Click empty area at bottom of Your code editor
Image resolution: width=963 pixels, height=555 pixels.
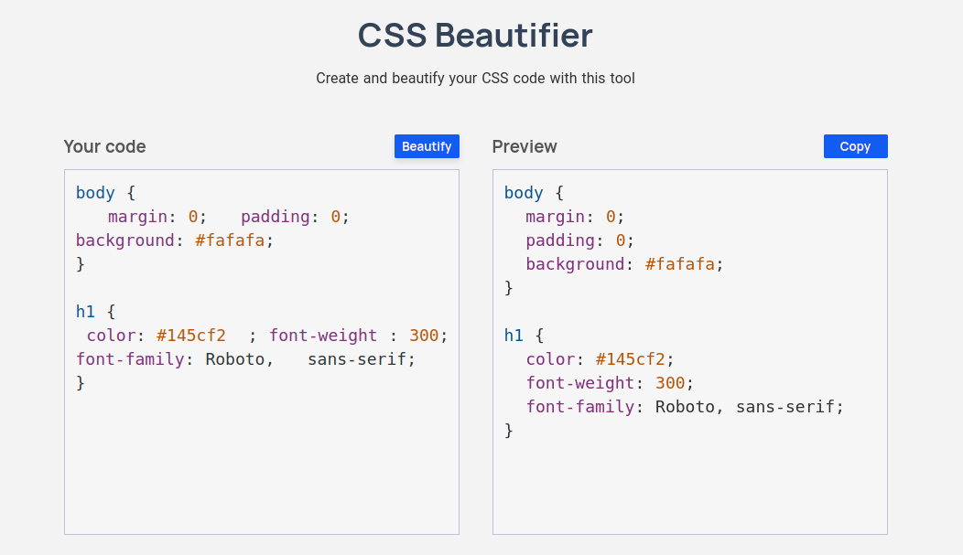click(x=261, y=475)
